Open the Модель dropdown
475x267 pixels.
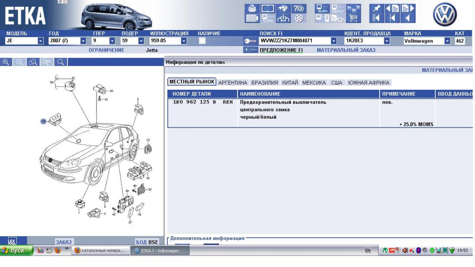[40, 41]
